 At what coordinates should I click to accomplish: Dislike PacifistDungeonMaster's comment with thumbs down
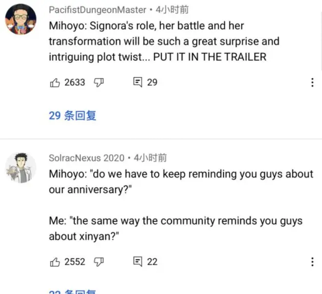pyautogui.click(x=99, y=82)
